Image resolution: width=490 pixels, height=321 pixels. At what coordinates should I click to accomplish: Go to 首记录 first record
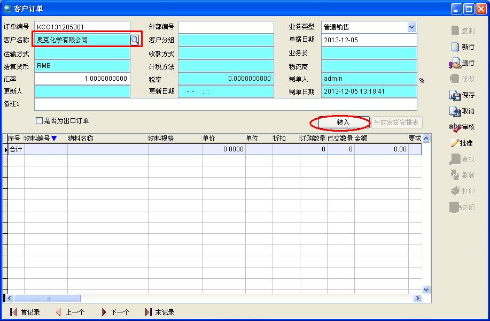[x=13, y=312]
